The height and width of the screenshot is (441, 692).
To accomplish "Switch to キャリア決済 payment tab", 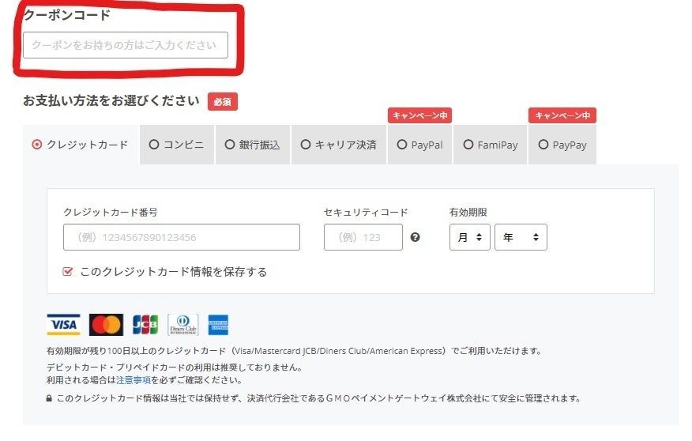I will click(x=338, y=145).
